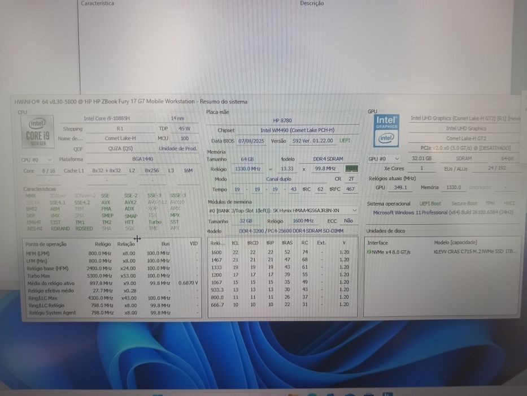Click the 14 nm process value
This screenshot has width=527, height=396.
pyautogui.click(x=177, y=119)
